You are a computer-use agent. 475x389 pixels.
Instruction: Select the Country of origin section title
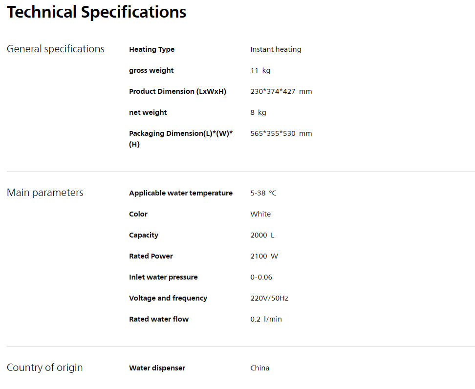pos(44,367)
